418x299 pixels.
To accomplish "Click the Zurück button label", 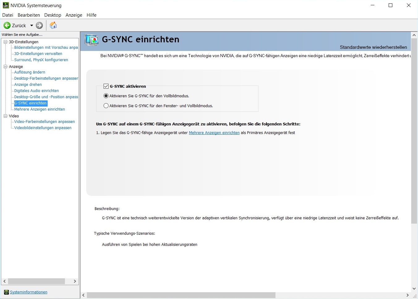I will (x=19, y=26).
